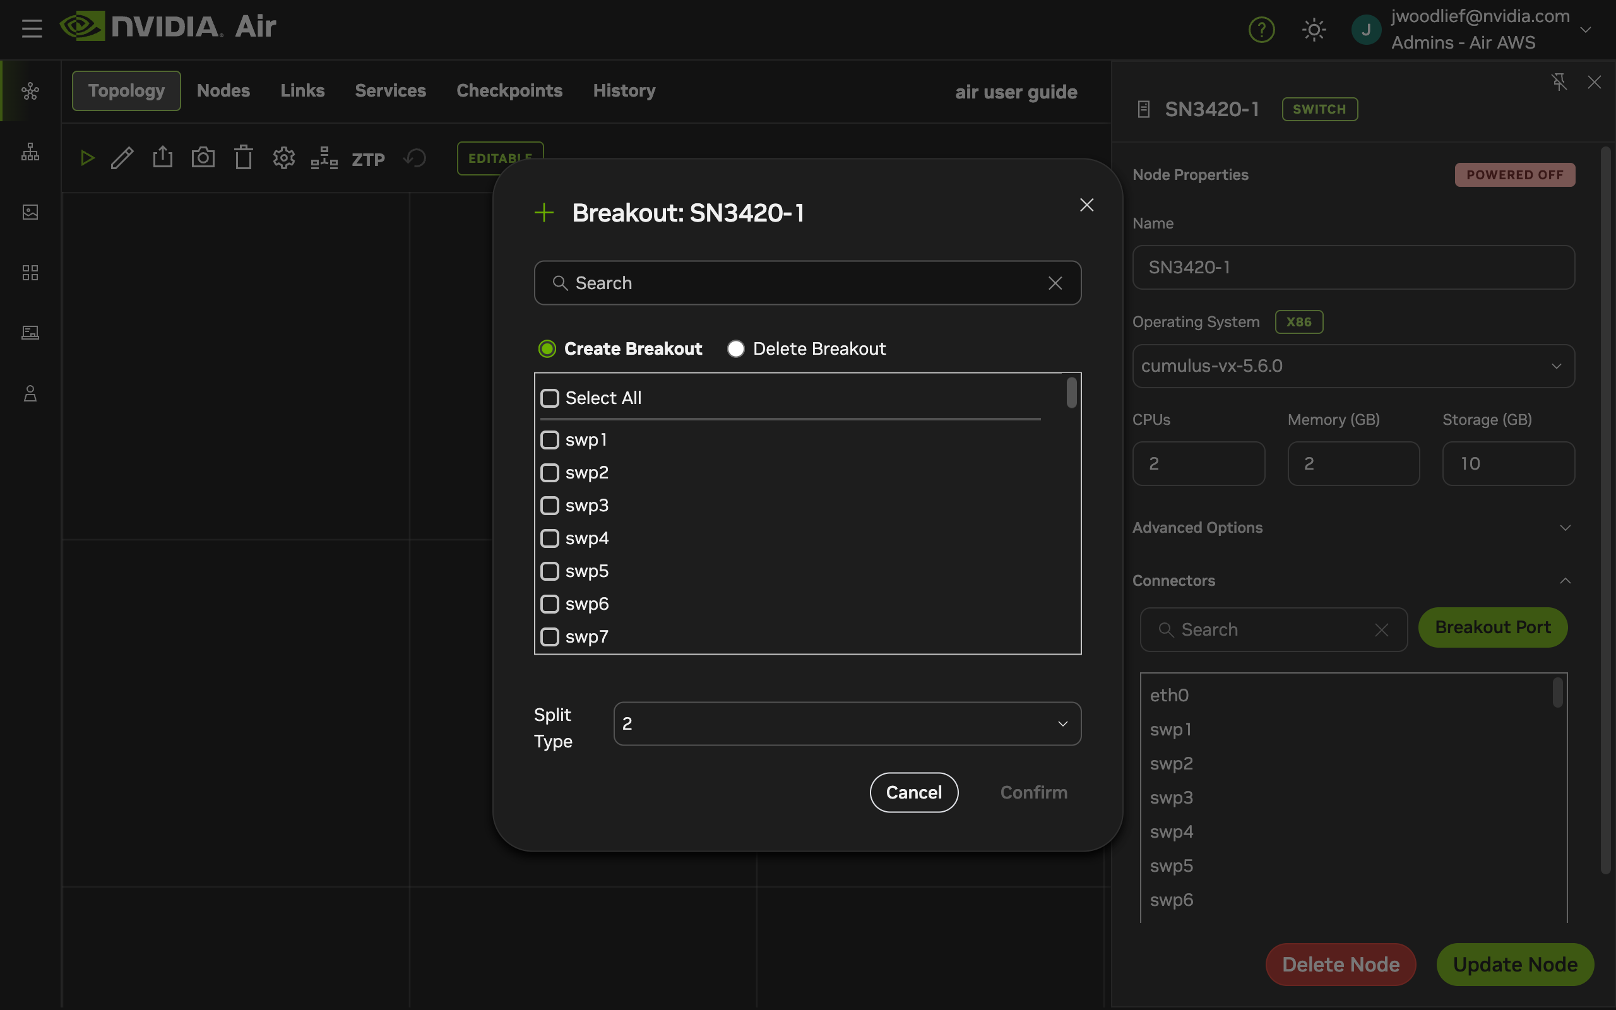Image resolution: width=1616 pixels, height=1010 pixels.
Task: Check the swp3 port checkbox
Action: coord(549,505)
